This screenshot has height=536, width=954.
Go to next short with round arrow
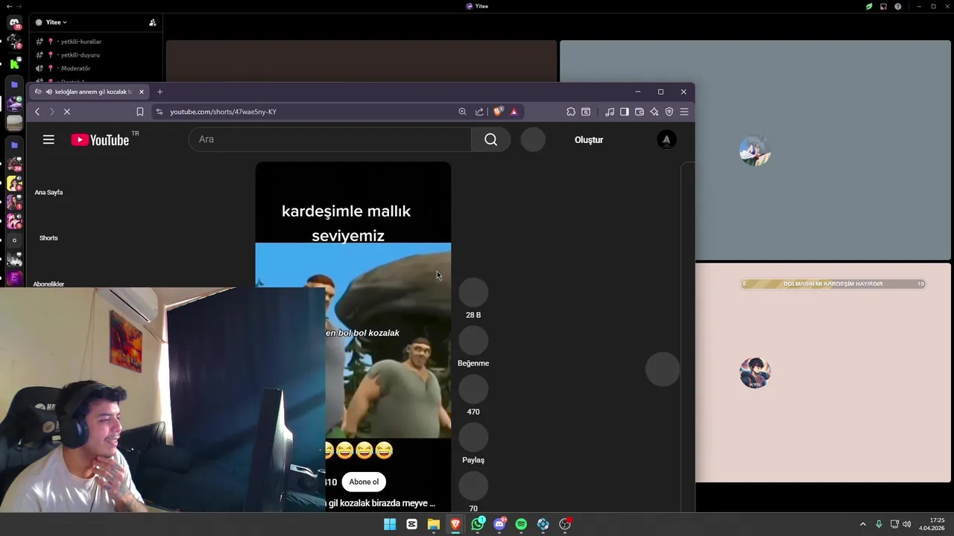coord(663,369)
